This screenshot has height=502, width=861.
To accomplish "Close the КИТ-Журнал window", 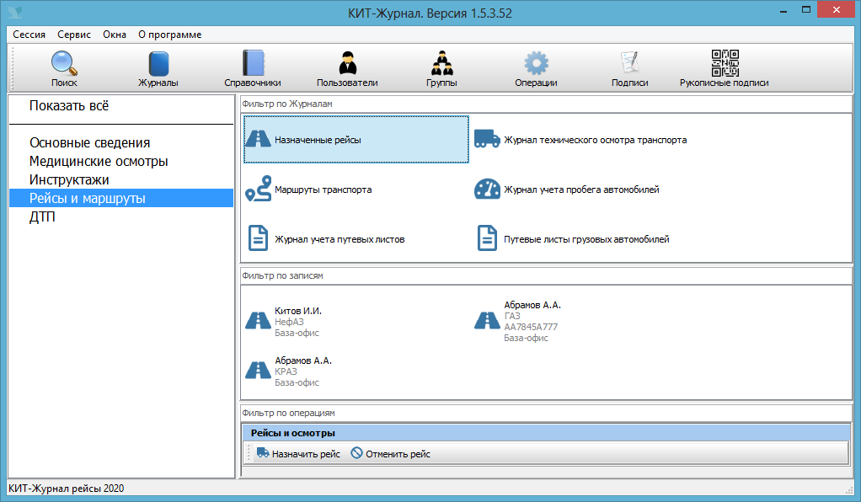I will (836, 9).
